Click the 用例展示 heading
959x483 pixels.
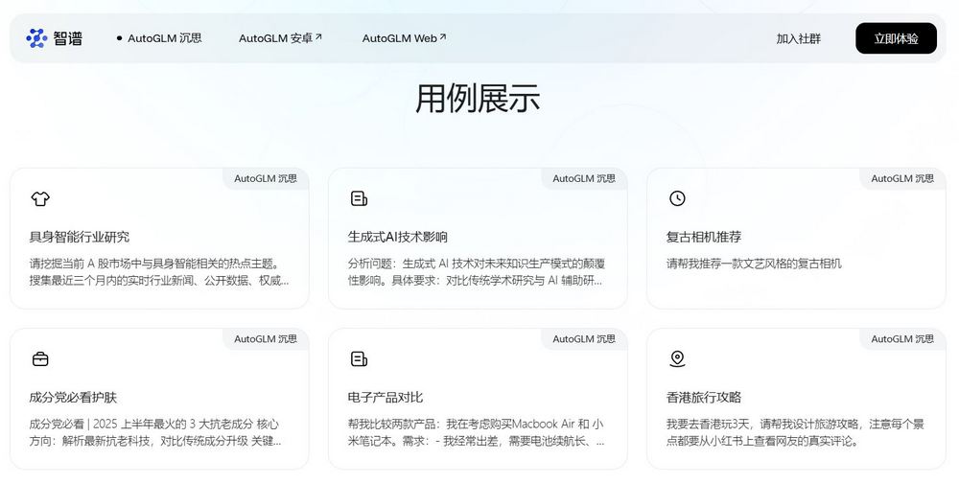click(478, 98)
